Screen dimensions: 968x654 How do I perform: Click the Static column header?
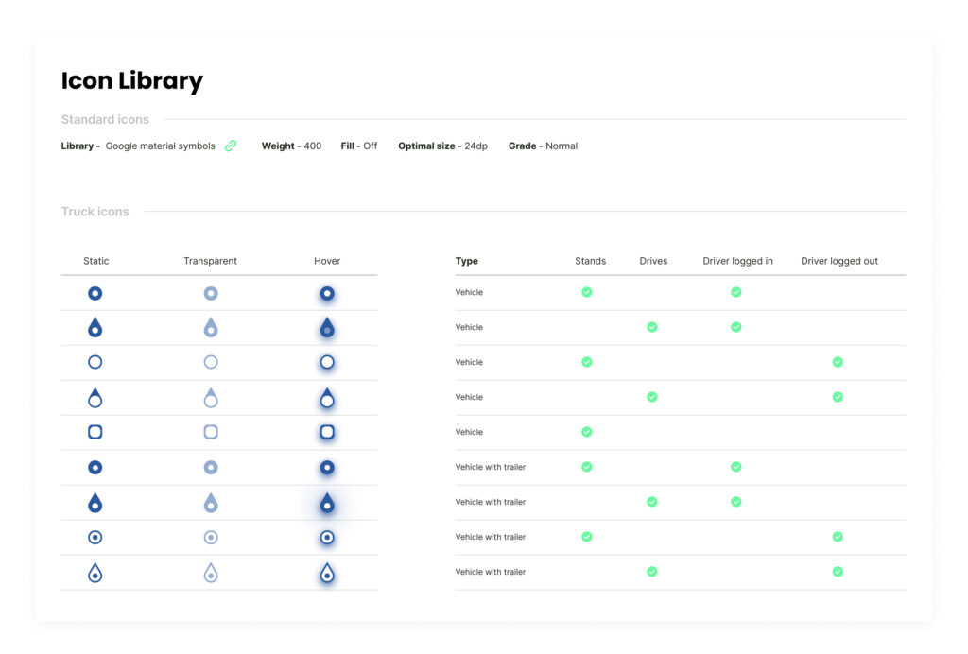click(x=95, y=261)
